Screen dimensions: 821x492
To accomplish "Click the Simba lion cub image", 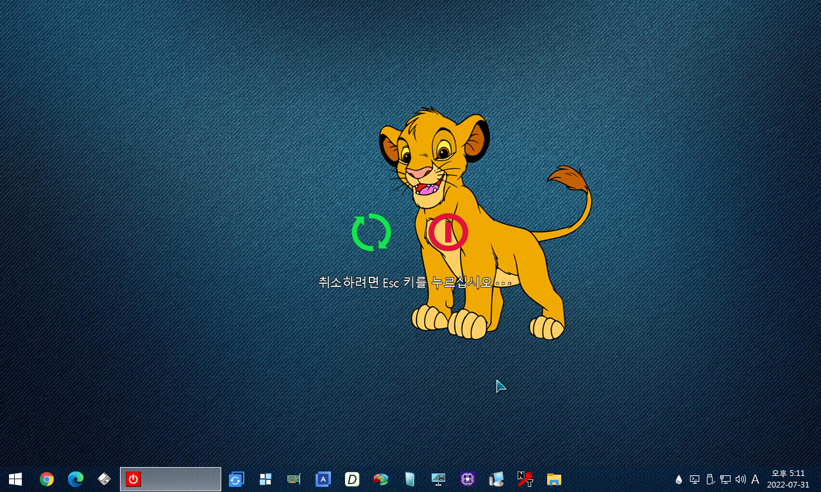I will pos(485,223).
